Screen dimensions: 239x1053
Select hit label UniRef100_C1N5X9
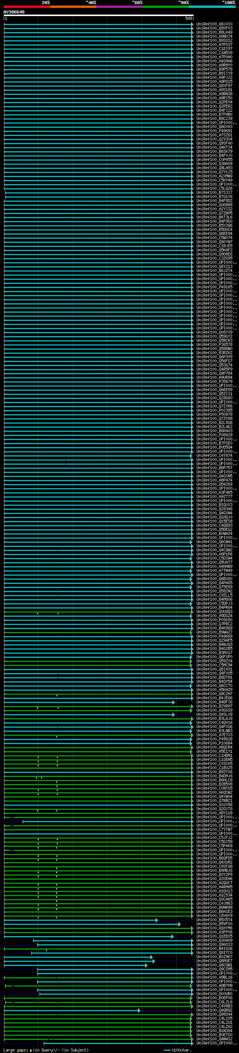tap(214, 53)
